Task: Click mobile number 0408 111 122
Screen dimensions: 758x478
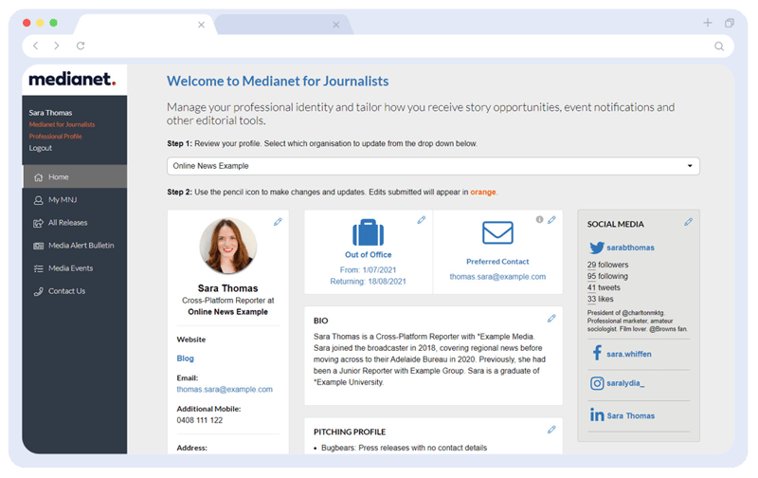Action: [200, 420]
